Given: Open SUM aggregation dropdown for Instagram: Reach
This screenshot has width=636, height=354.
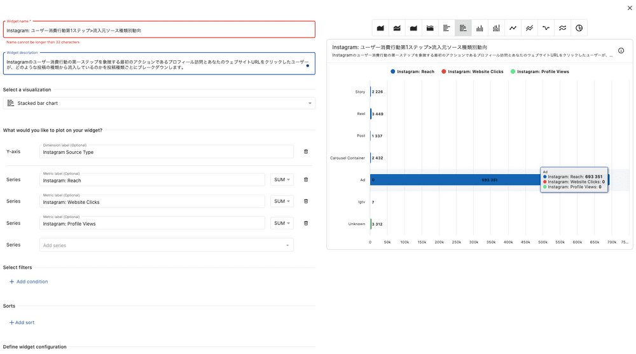Looking at the screenshot, I should (x=282, y=180).
